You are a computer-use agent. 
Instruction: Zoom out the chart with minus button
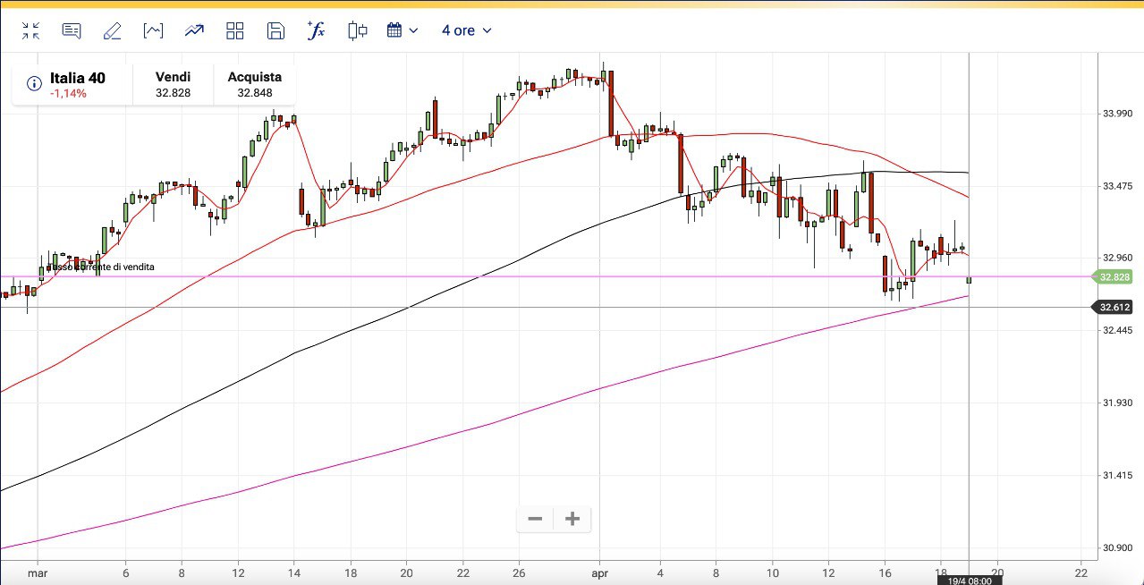535,519
